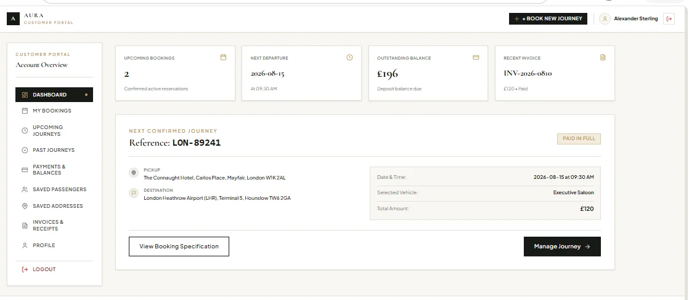Image resolution: width=689 pixels, height=300 pixels.
Task: Click the Pickup location pin icon
Action: coord(134,173)
